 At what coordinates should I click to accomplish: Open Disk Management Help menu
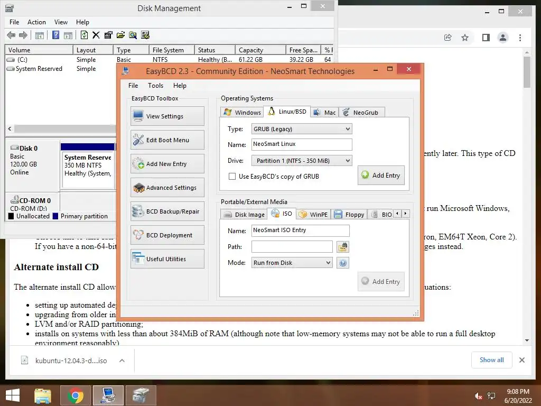(82, 22)
